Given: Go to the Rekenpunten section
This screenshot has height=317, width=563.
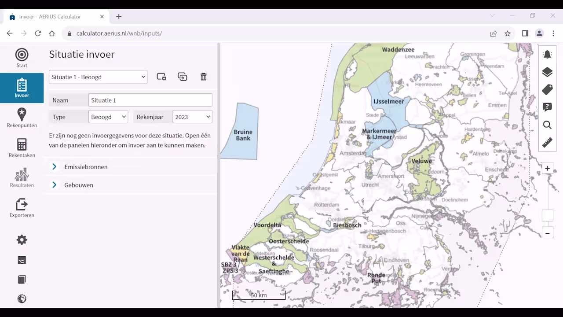Looking at the screenshot, I should 22,118.
